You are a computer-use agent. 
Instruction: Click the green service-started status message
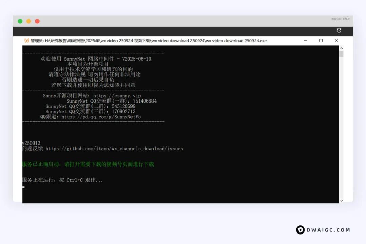(x=88, y=164)
